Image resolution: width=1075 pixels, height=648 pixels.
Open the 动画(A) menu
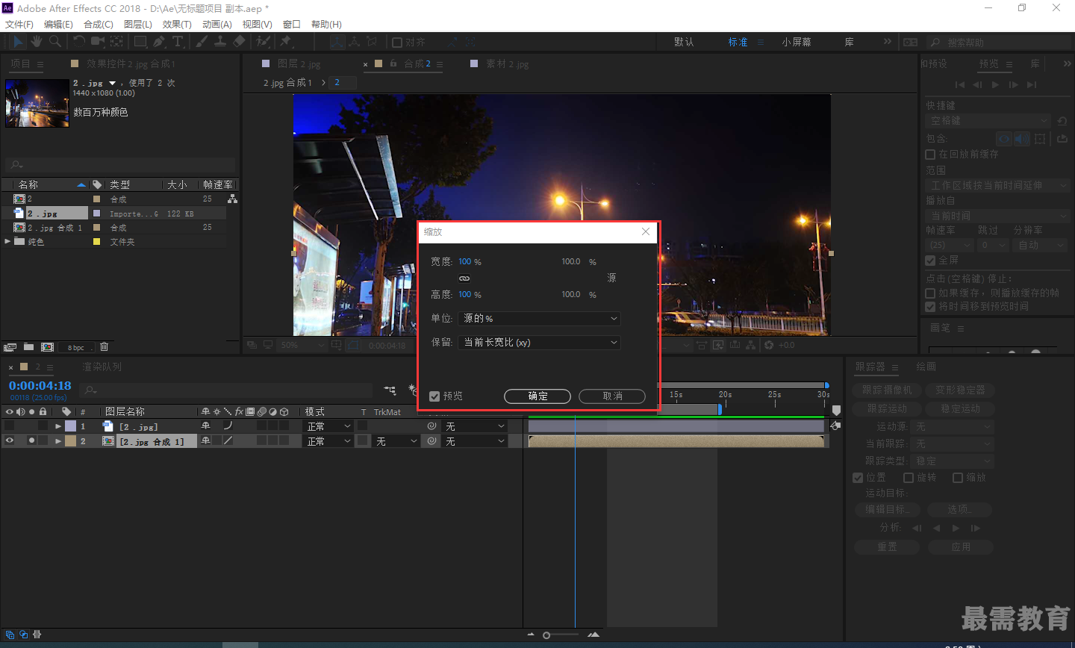click(x=217, y=25)
